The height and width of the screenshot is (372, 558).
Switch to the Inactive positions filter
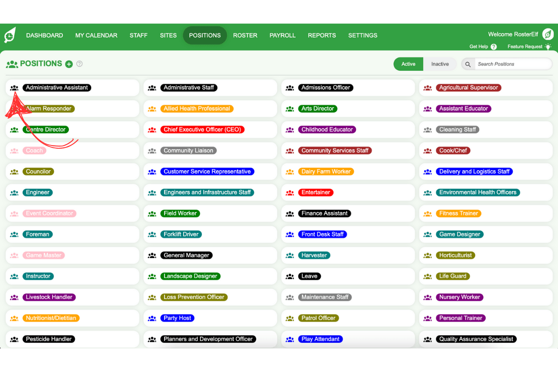click(439, 64)
